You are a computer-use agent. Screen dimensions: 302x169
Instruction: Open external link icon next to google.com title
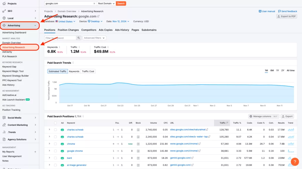click(99, 16)
